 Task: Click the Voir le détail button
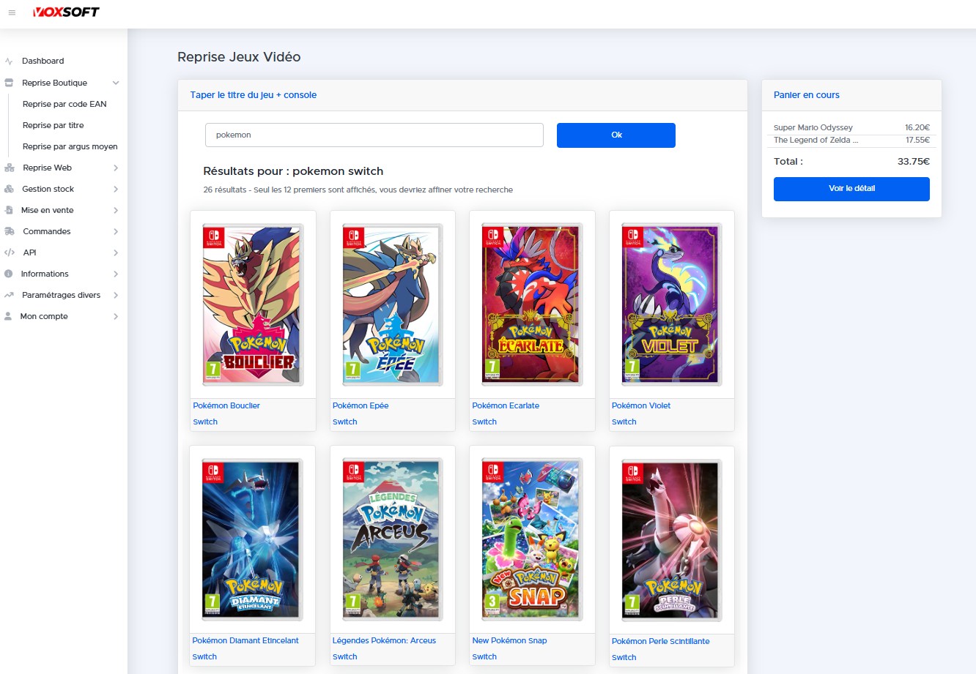tap(851, 189)
